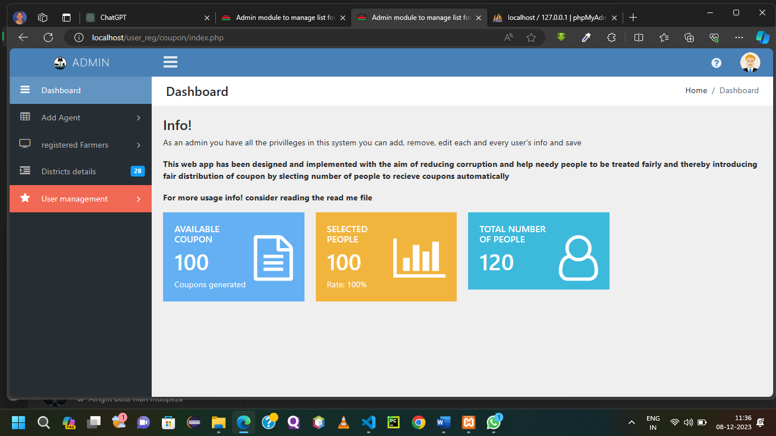Select the Add Agent grid icon

coord(25,117)
